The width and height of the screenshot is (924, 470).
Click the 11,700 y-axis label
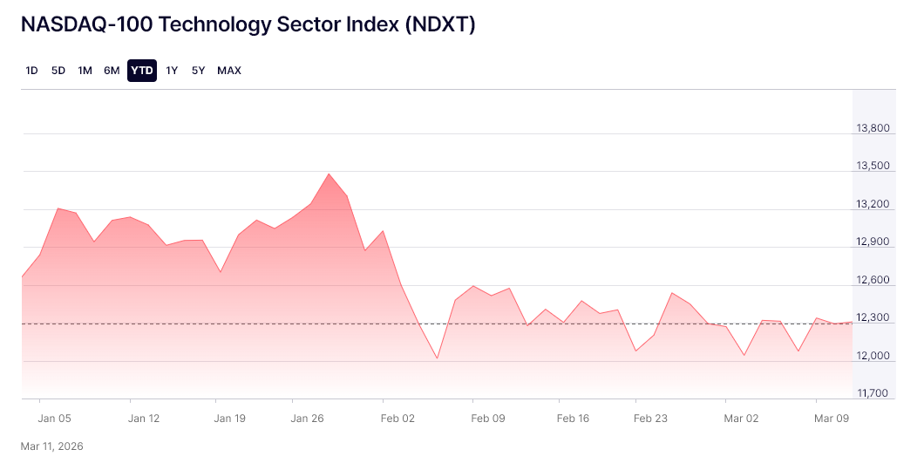pos(873,394)
